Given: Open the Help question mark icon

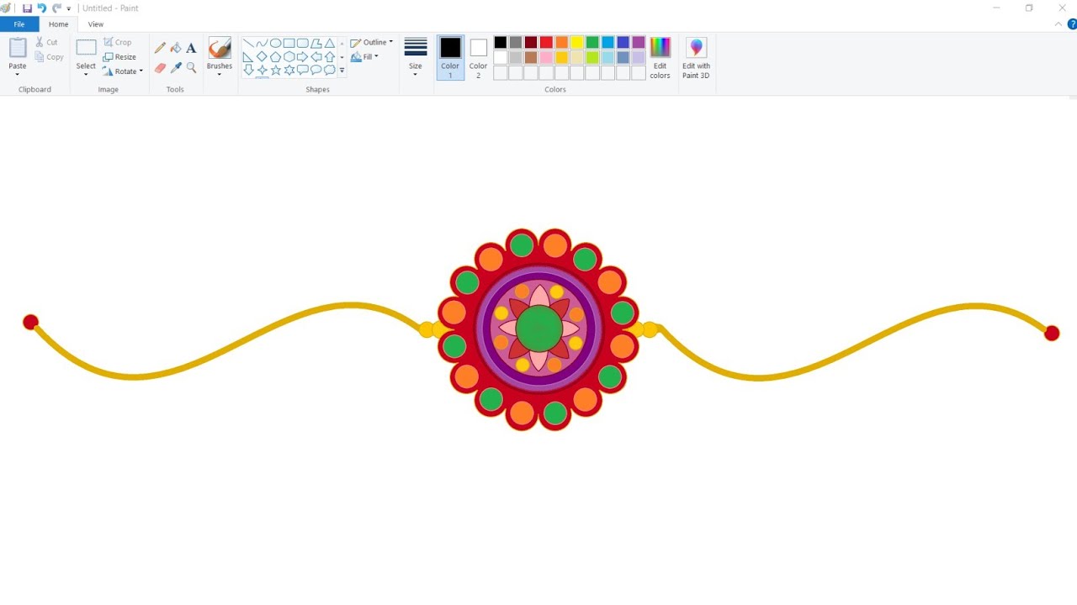Looking at the screenshot, I should coord(1072,24).
